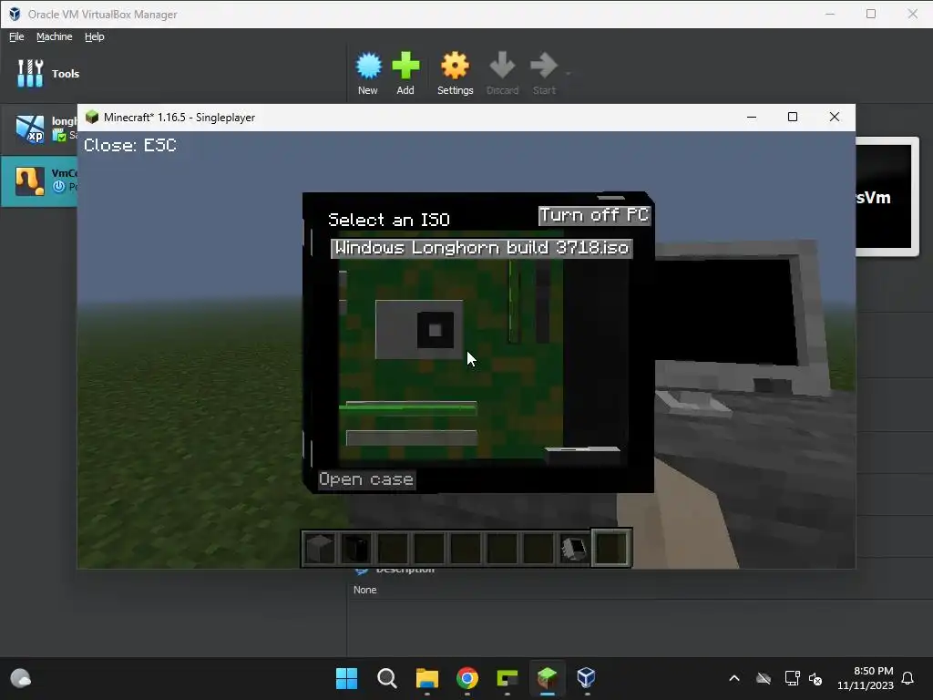Open the notification bell
The height and width of the screenshot is (700, 933).
(908, 678)
